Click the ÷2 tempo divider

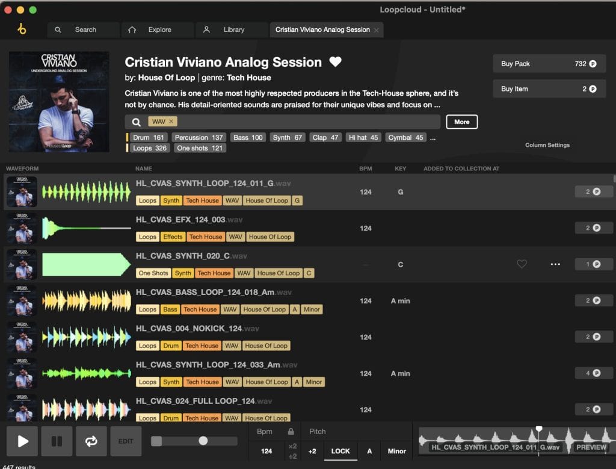293,456
